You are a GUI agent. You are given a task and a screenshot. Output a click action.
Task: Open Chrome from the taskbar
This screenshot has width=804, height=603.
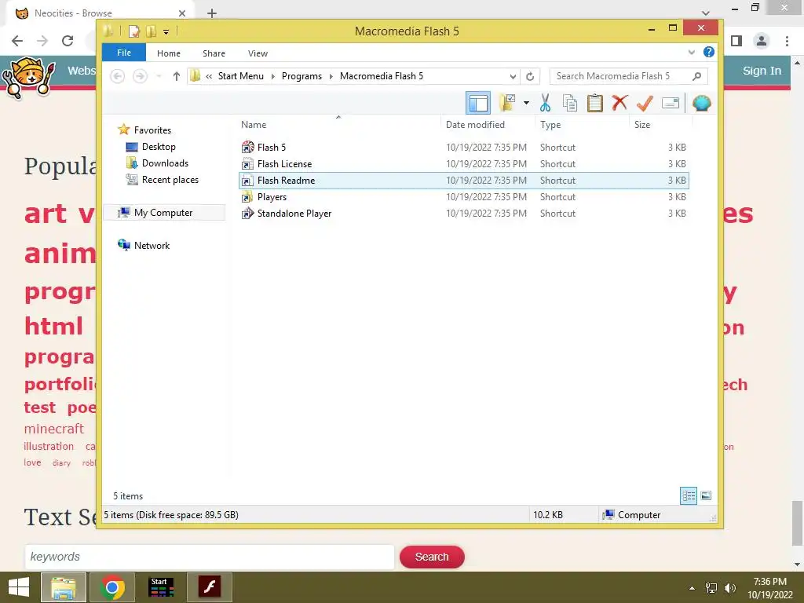click(x=112, y=587)
